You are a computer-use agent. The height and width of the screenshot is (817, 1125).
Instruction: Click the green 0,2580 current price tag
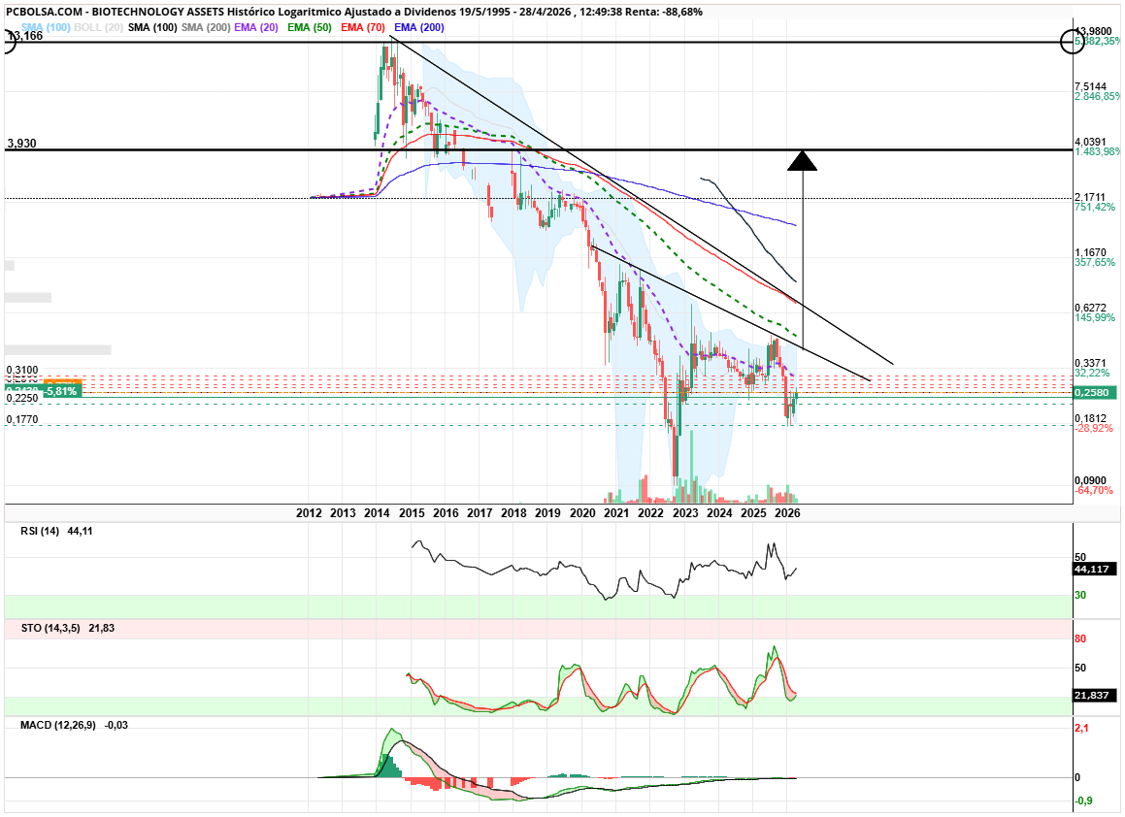click(x=1097, y=393)
